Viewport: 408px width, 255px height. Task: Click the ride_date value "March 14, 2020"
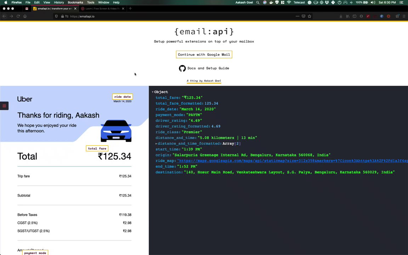click(x=198, y=109)
